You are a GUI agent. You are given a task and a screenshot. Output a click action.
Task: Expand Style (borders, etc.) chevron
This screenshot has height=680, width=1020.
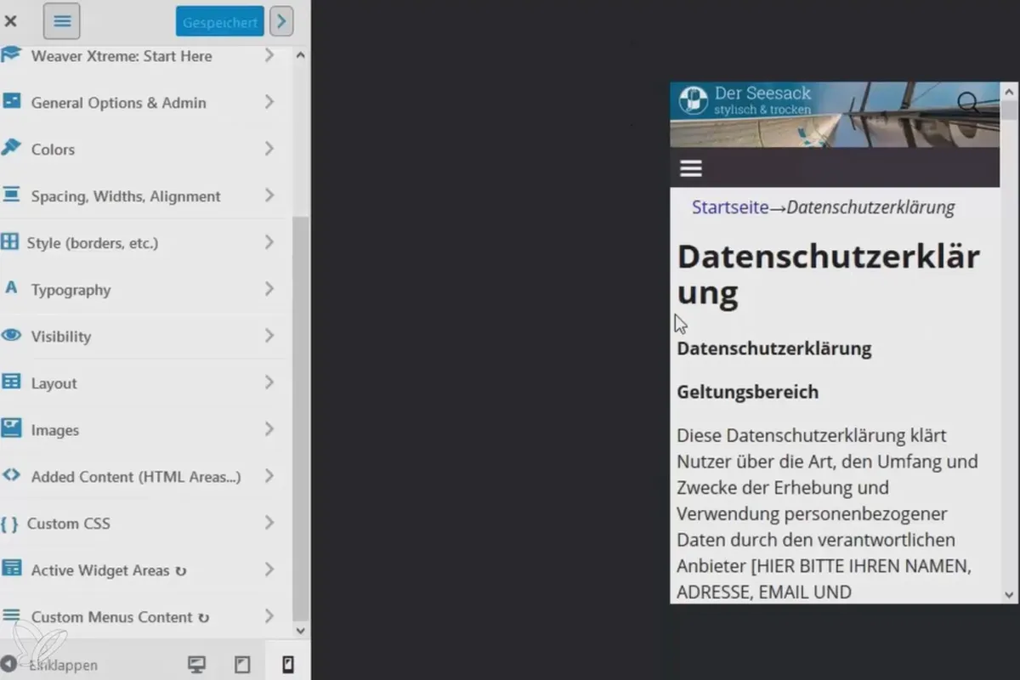click(x=269, y=242)
